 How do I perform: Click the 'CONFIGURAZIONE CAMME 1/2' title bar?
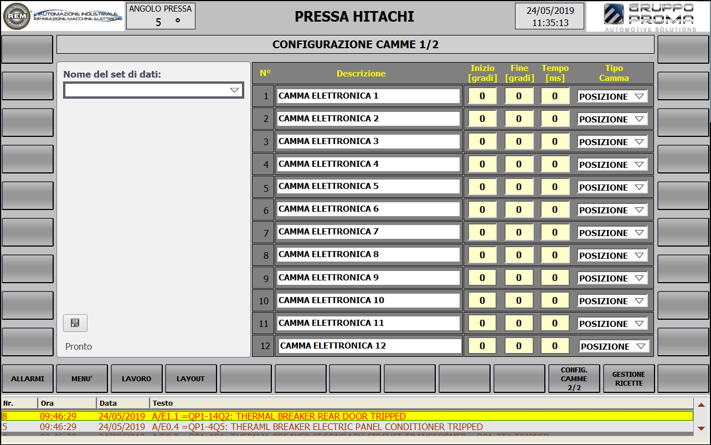355,45
